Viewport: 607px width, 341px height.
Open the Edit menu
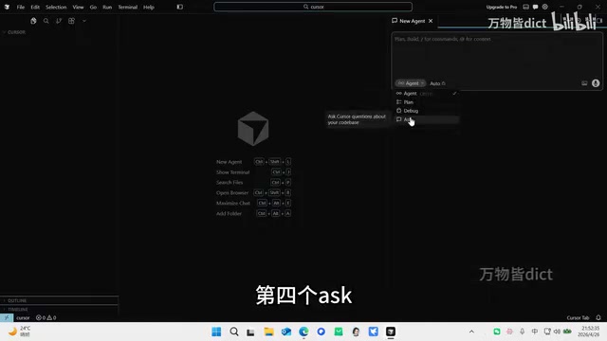pos(35,7)
